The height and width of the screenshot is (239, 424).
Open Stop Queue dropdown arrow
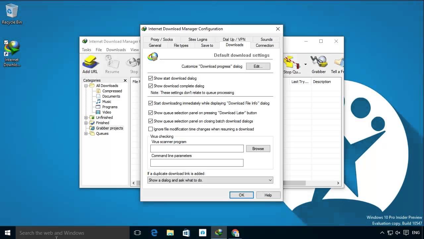click(x=305, y=64)
